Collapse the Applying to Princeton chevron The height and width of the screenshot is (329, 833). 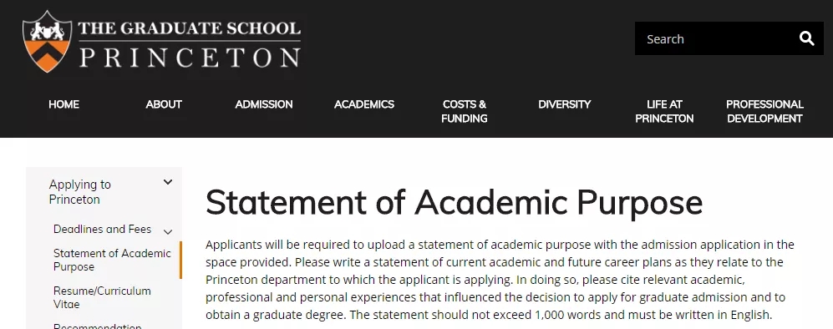pyautogui.click(x=168, y=182)
